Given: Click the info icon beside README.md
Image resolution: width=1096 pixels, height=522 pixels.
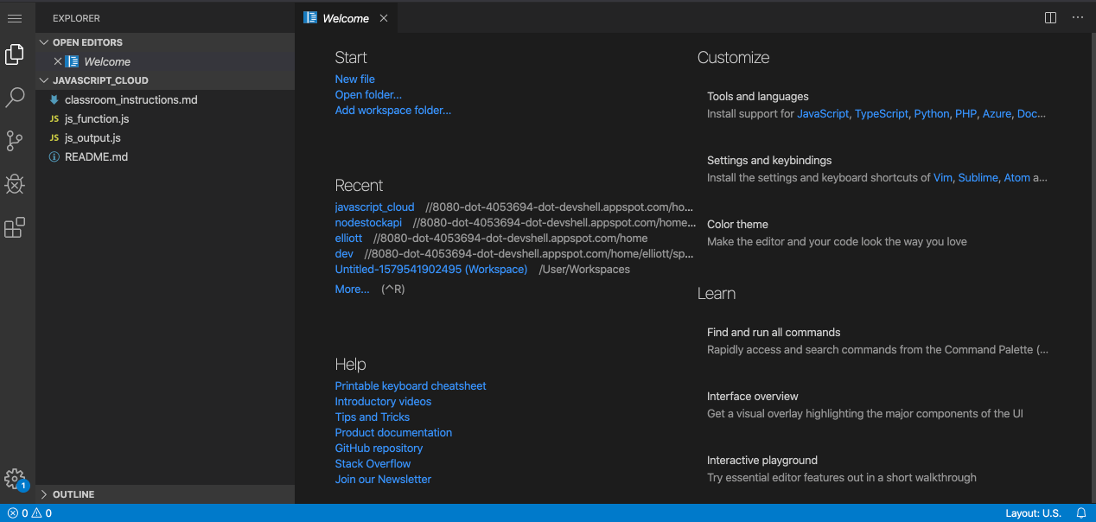Looking at the screenshot, I should click(54, 156).
